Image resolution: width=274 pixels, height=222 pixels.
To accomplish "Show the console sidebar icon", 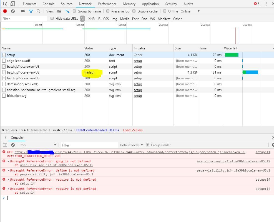I will 5,145.
